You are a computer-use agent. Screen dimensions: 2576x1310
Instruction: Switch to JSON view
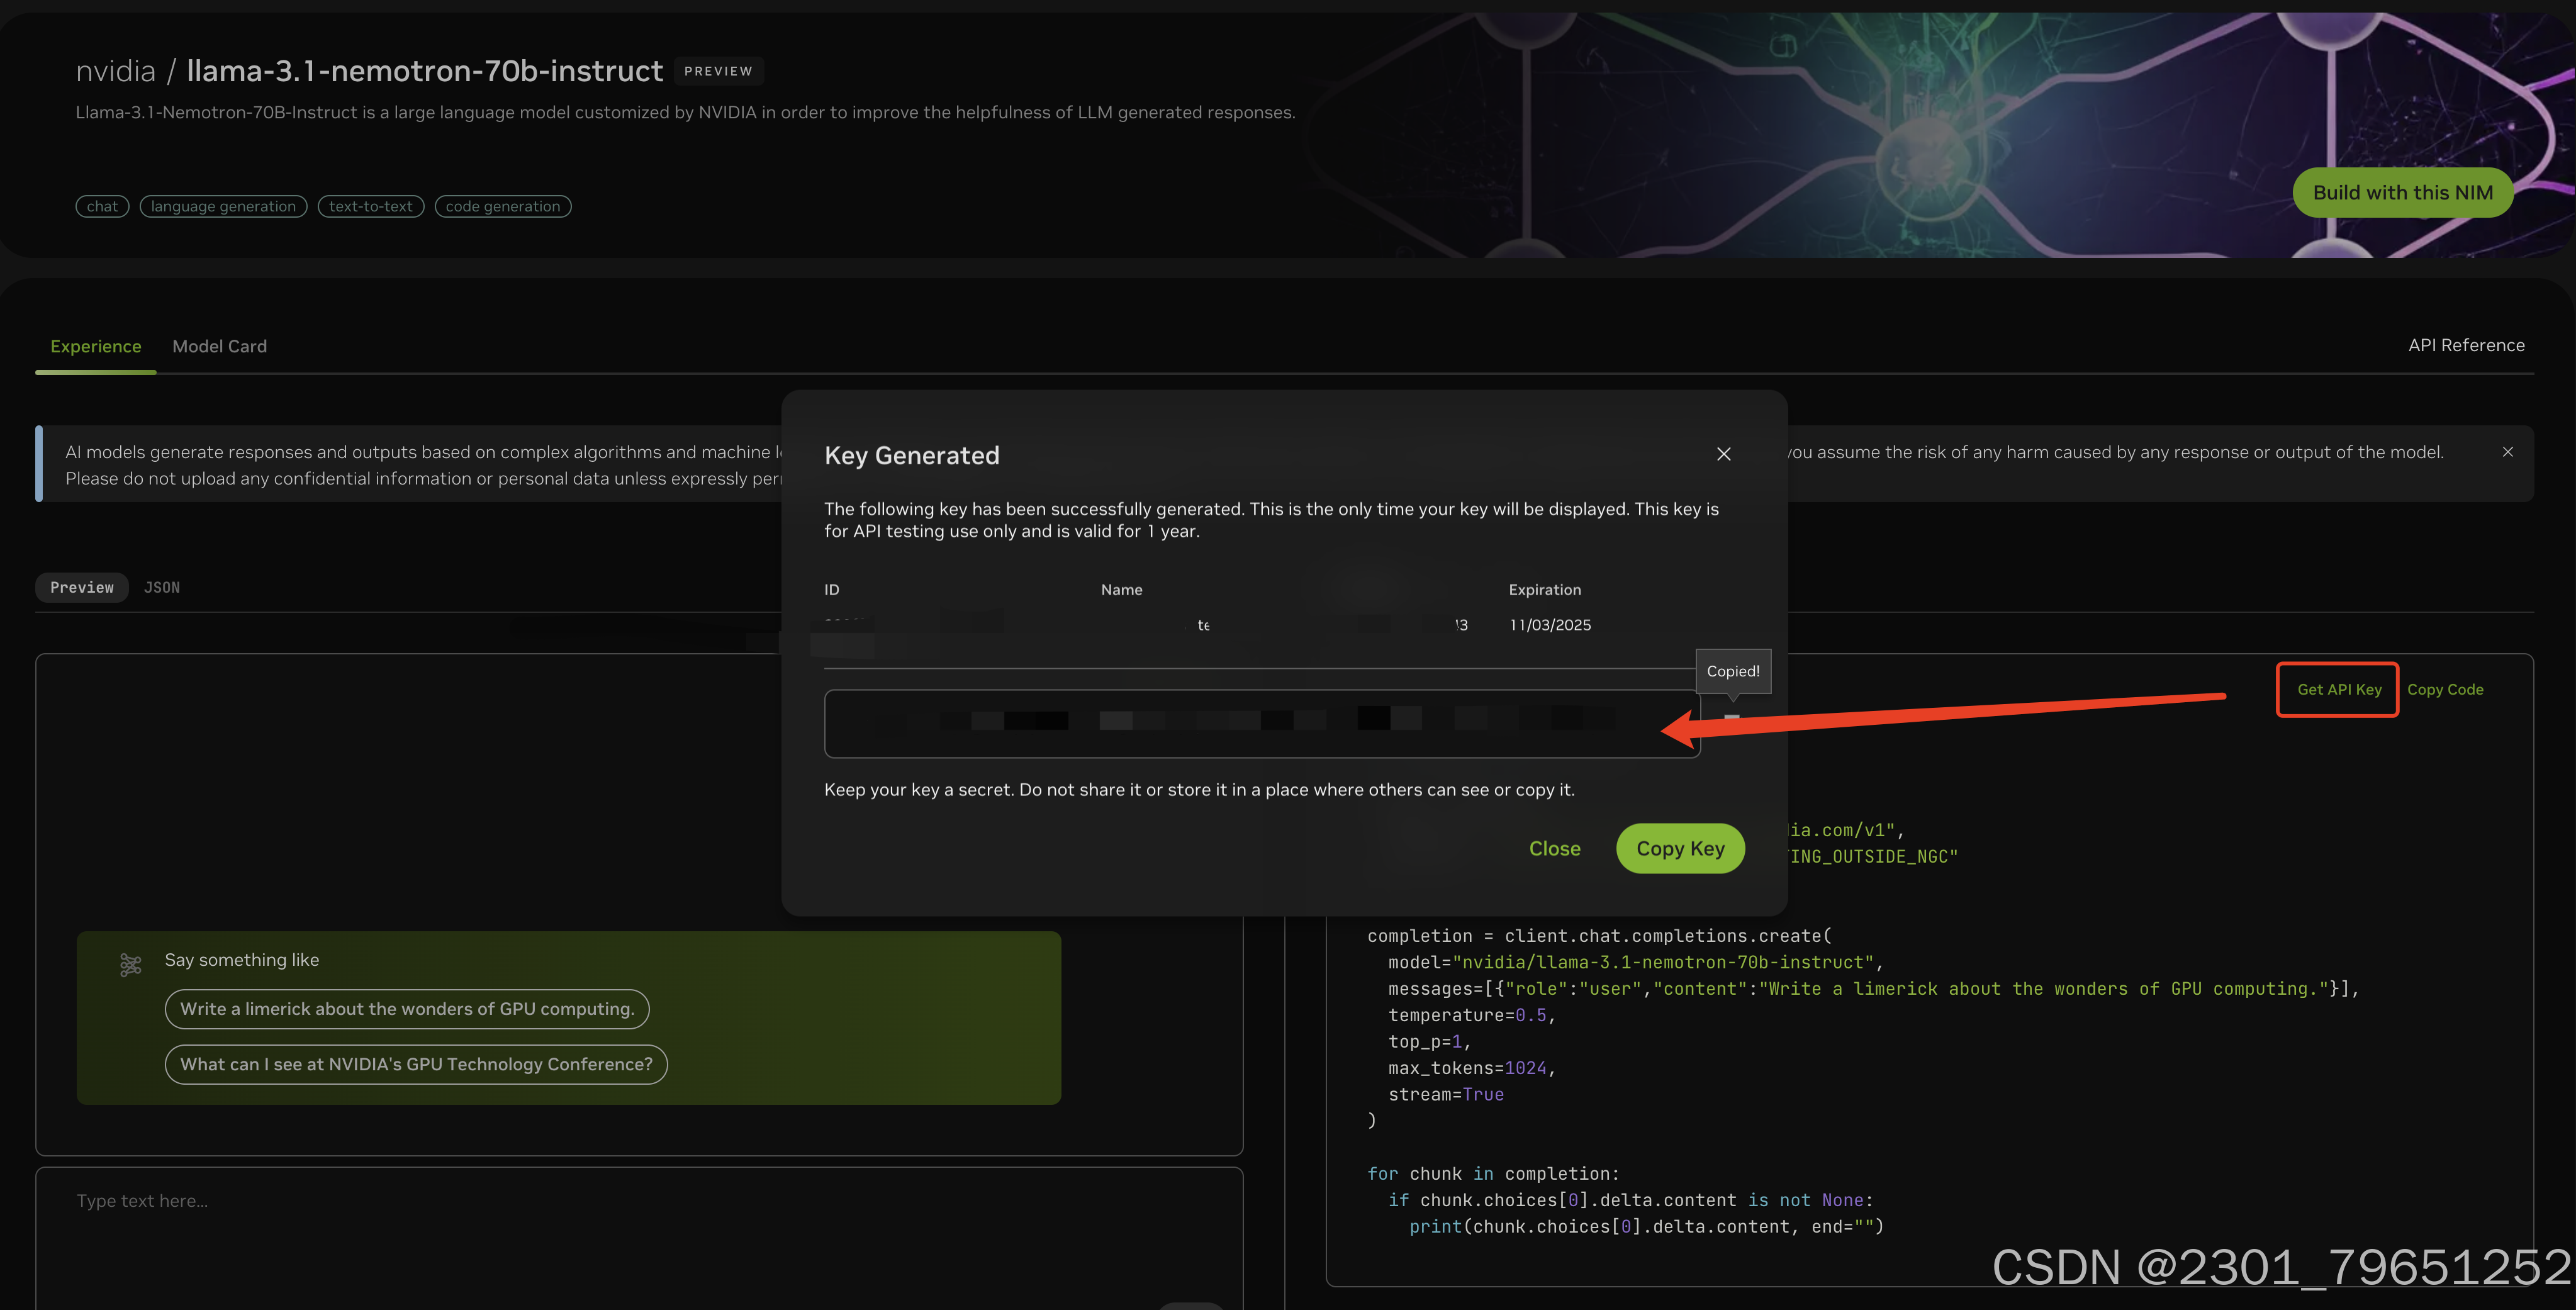tap(162, 587)
